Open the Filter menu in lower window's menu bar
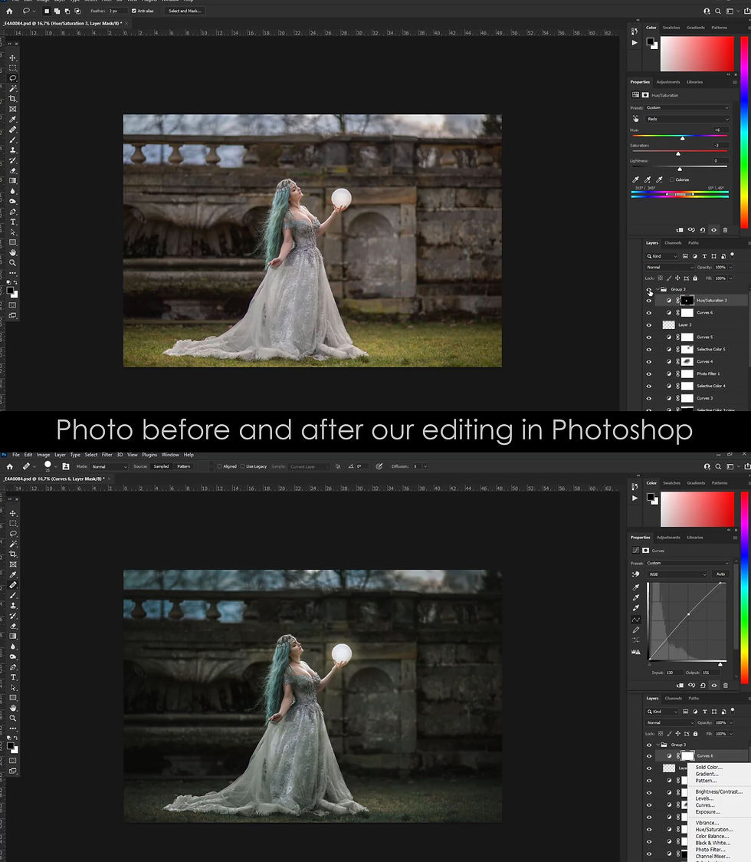Viewport: 751px width, 862px height. 107,455
